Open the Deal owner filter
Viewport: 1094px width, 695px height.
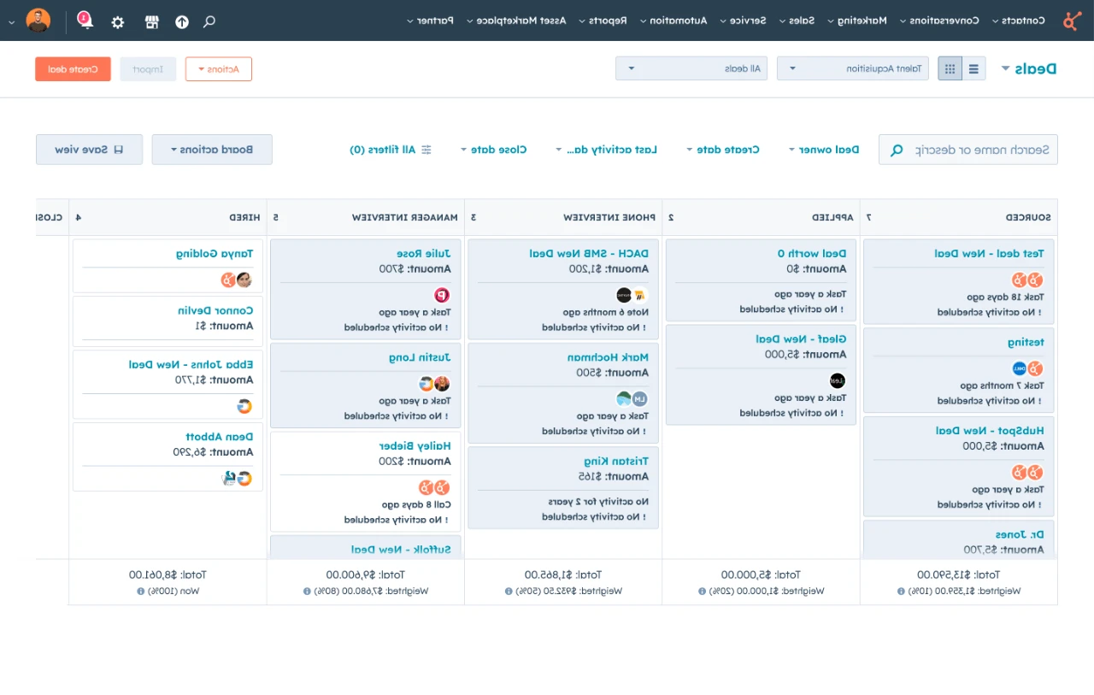[x=823, y=150]
